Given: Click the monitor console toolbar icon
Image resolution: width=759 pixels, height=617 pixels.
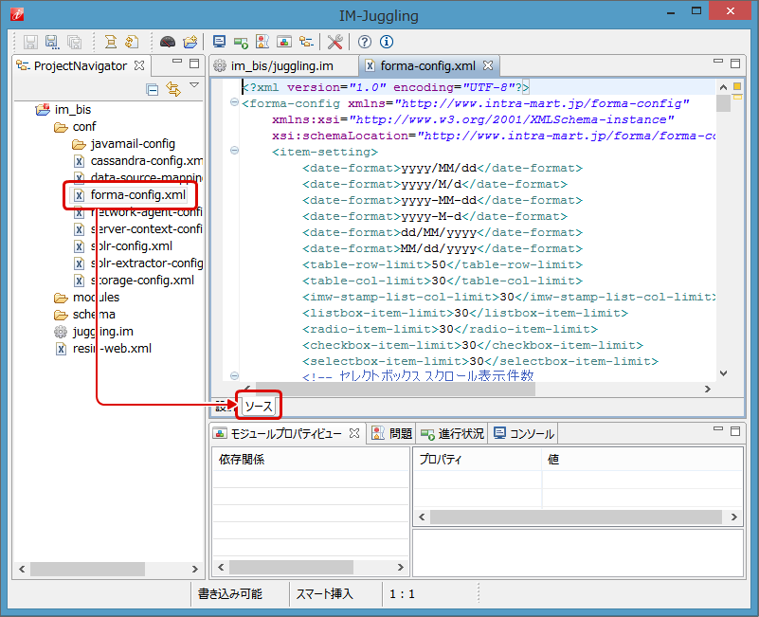Looking at the screenshot, I should click(220, 42).
